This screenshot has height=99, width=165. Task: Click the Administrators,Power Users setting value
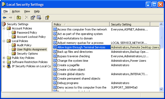coord(128,61)
